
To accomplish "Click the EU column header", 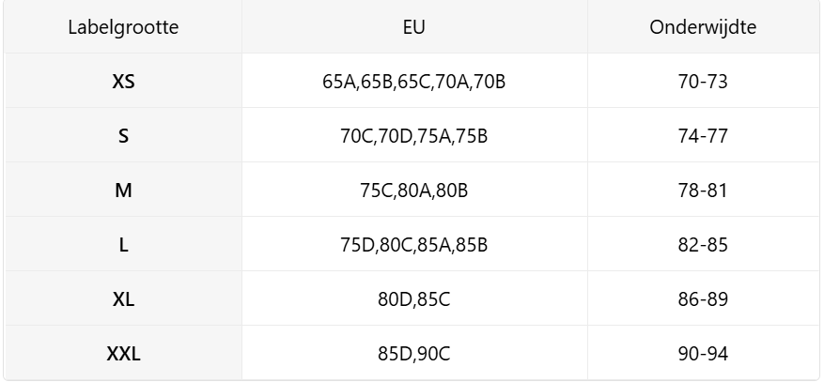I will click(x=414, y=27).
